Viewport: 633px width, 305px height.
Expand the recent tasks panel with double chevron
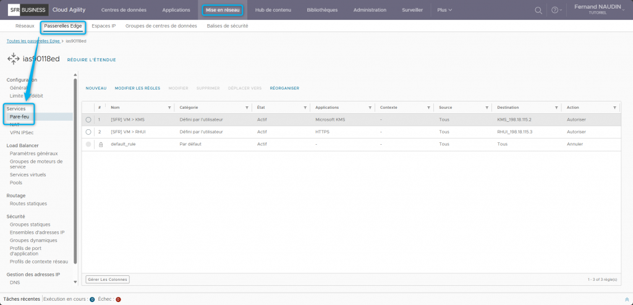[627, 299]
